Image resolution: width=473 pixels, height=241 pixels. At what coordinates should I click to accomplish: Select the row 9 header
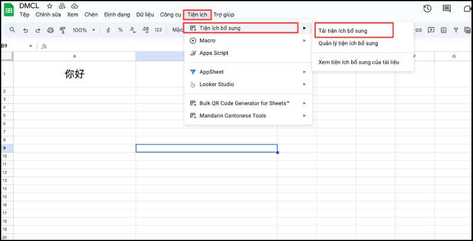pos(7,148)
